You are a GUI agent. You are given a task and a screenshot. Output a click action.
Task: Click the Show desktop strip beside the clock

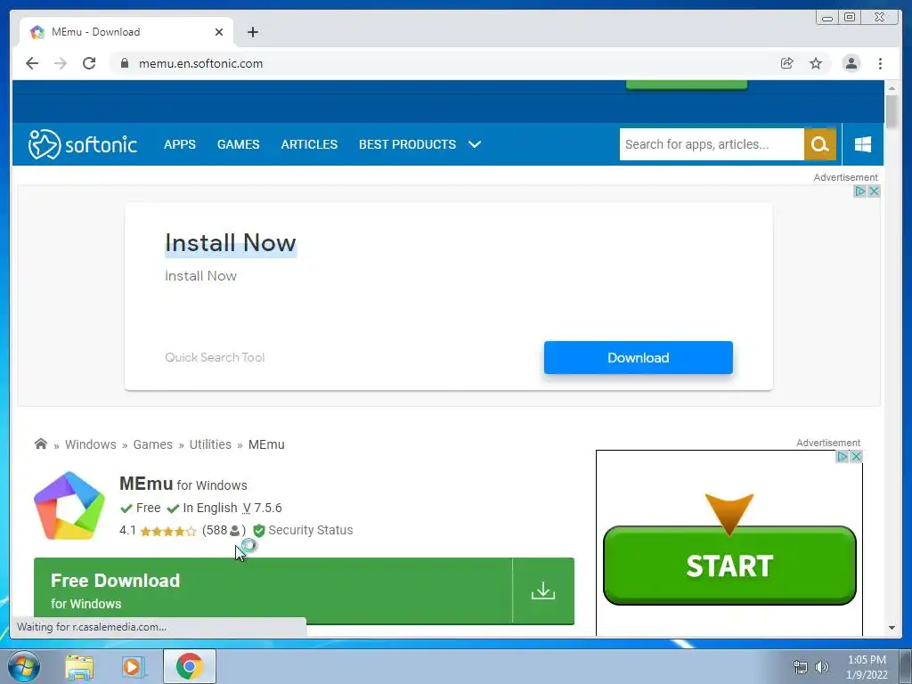tap(906, 666)
